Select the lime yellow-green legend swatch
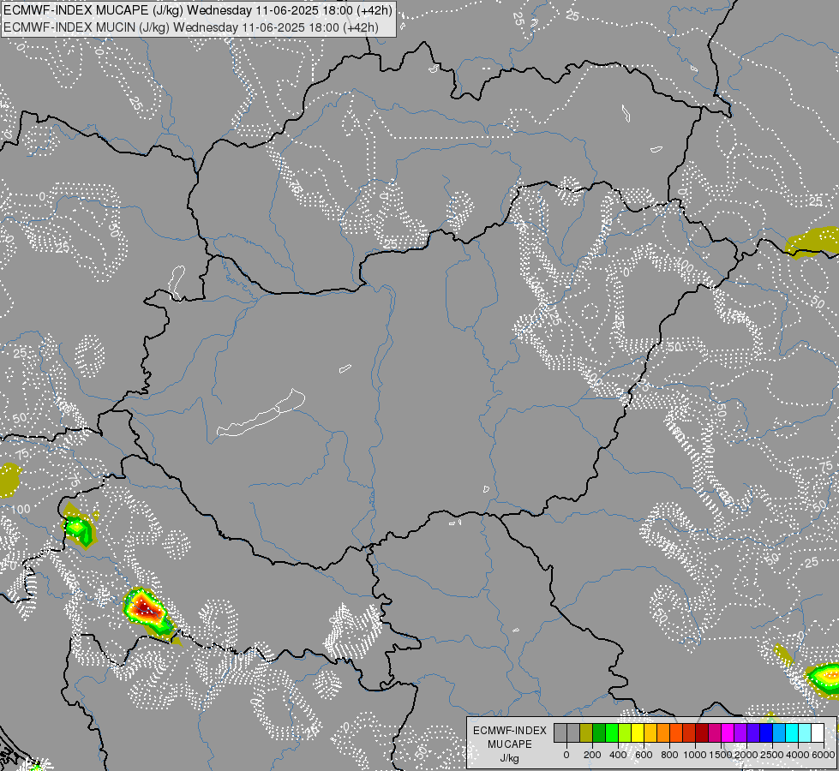 (625, 732)
